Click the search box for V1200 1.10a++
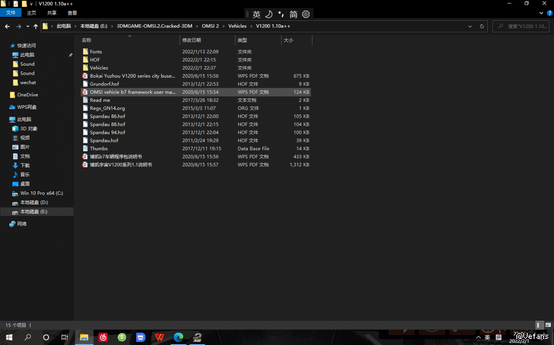This screenshot has width=554, height=345. pyautogui.click(x=521, y=26)
